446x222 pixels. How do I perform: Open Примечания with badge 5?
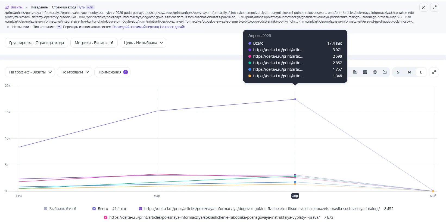(x=112, y=72)
